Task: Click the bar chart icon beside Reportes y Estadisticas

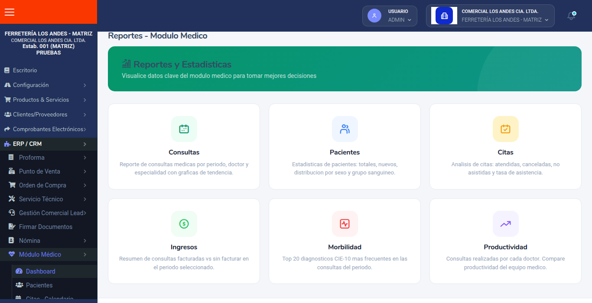Action: click(126, 64)
